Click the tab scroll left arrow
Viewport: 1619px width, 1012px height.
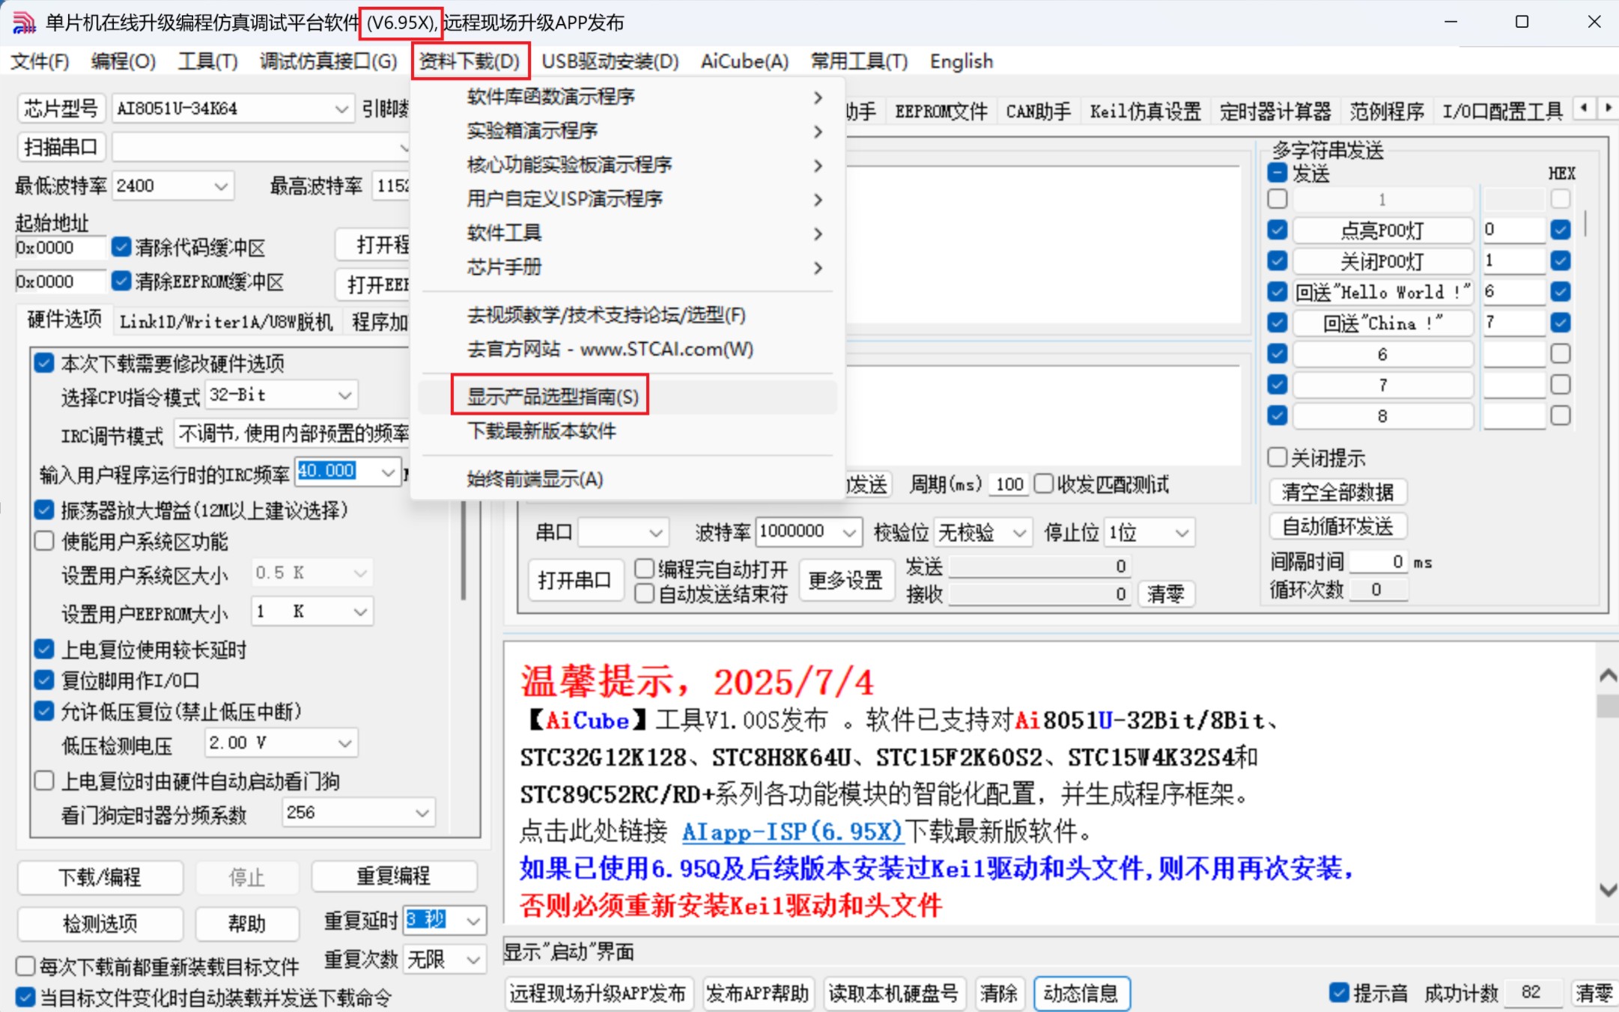coord(1584,109)
